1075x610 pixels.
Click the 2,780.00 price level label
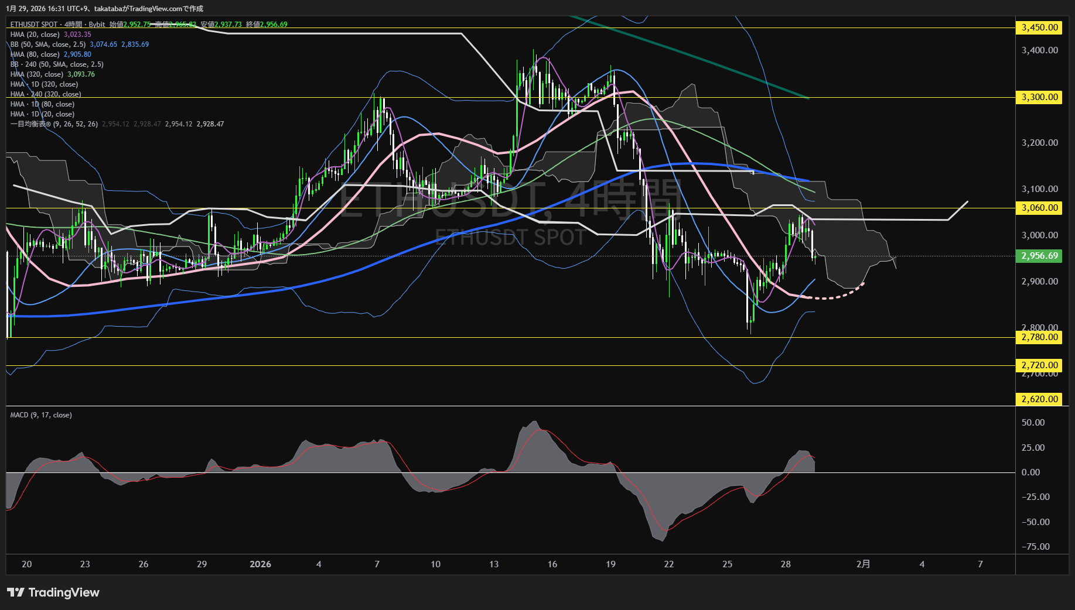pos(1039,337)
